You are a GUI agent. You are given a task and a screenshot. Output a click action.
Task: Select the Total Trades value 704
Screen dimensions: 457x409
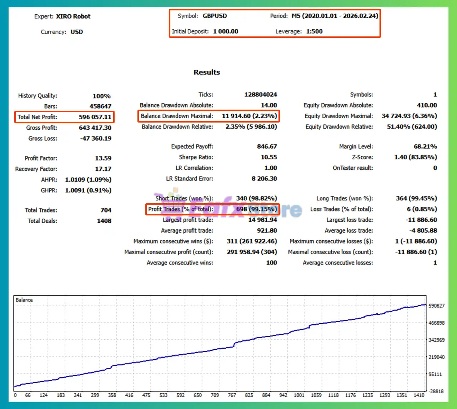(106, 210)
